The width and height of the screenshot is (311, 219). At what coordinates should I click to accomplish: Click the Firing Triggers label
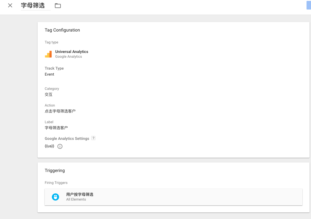click(x=56, y=183)
